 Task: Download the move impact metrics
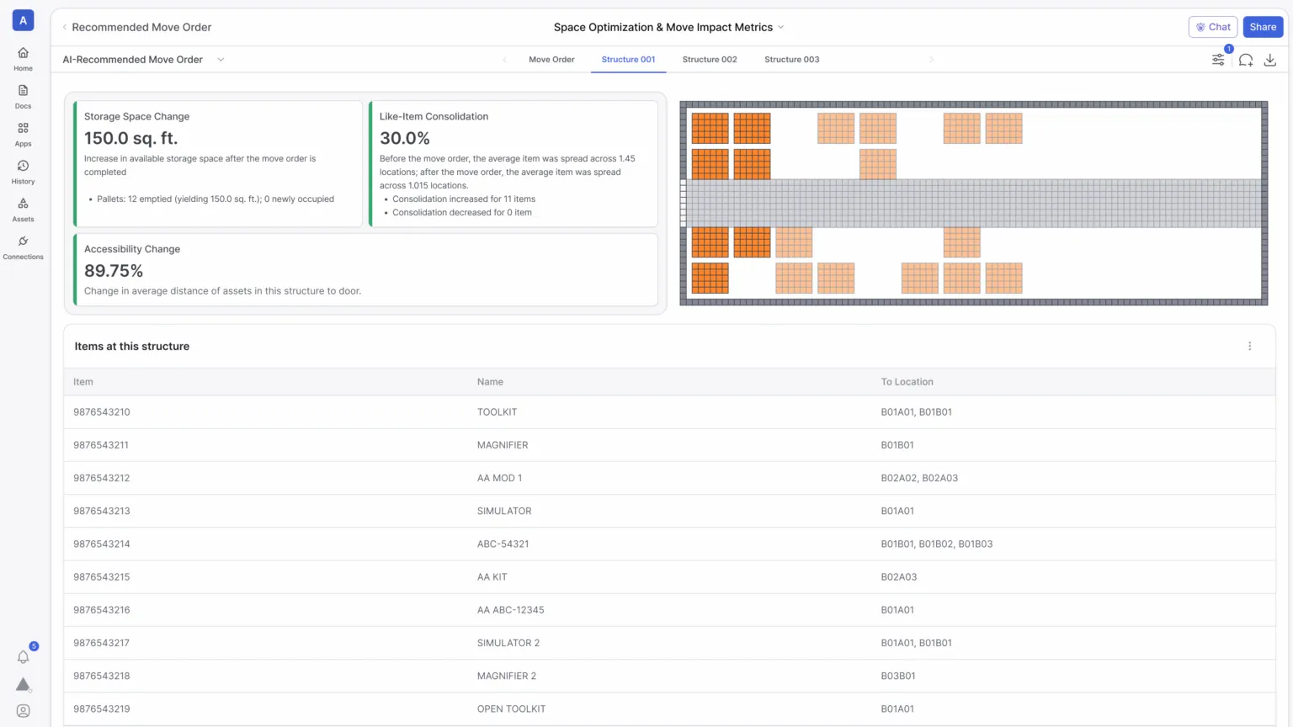tap(1270, 59)
